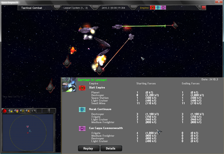Click the (2,800 kT) ending forces value
224x154 pixels.
[x=197, y=95]
